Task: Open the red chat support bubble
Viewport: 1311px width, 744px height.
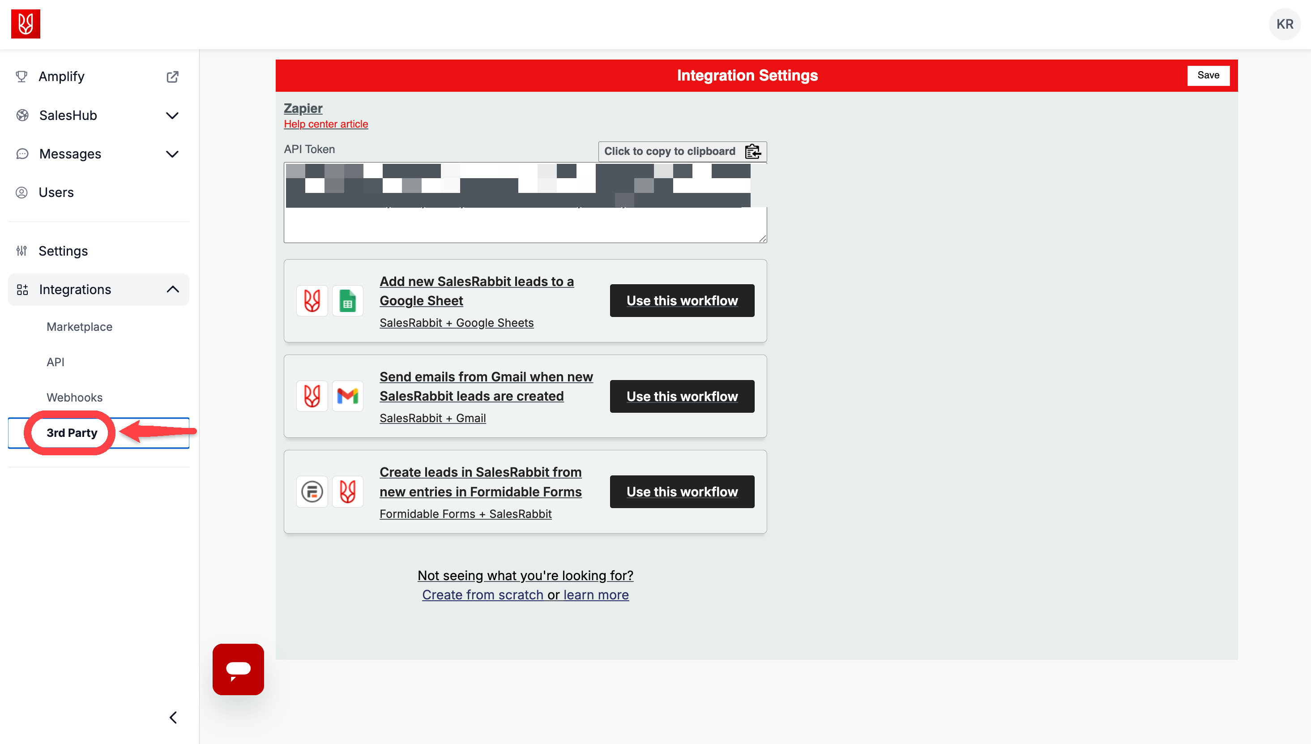Action: point(238,669)
